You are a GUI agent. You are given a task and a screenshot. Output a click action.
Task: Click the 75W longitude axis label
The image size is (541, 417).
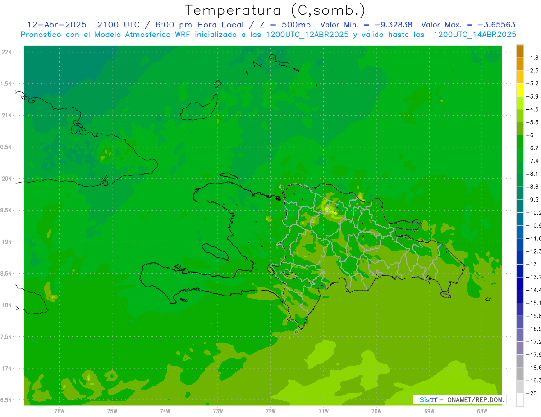point(112,411)
